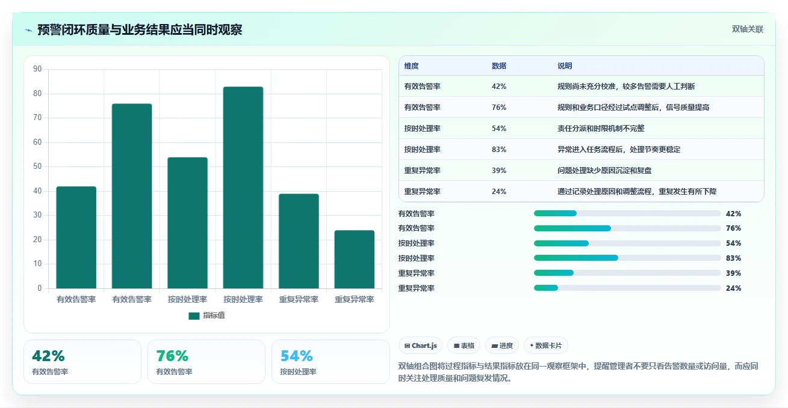Click the 说明 table column header
The width and height of the screenshot is (788, 408).
pyautogui.click(x=565, y=66)
